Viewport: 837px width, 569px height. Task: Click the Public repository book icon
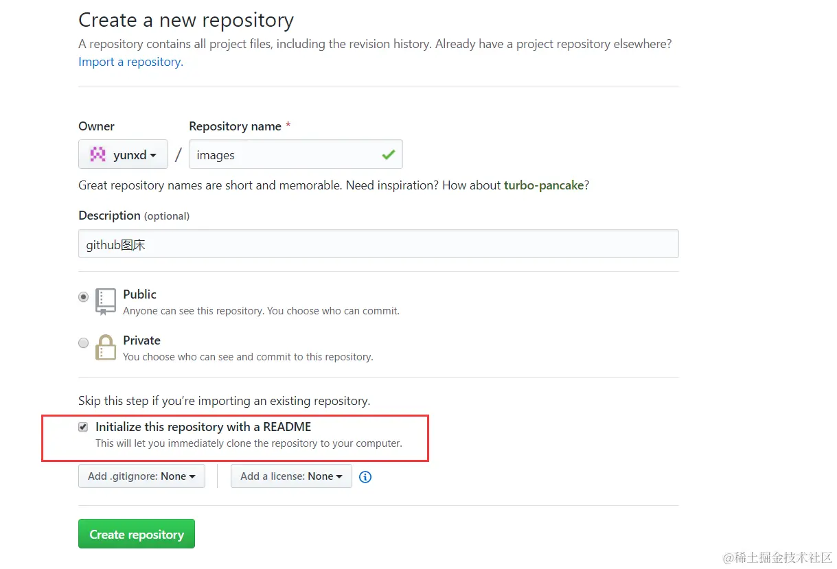coord(106,302)
